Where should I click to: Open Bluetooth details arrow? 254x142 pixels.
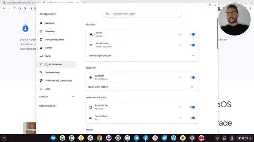(181, 77)
